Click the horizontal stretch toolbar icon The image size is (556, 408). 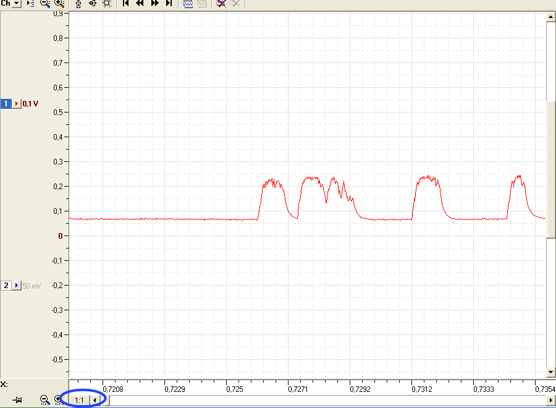93,4
